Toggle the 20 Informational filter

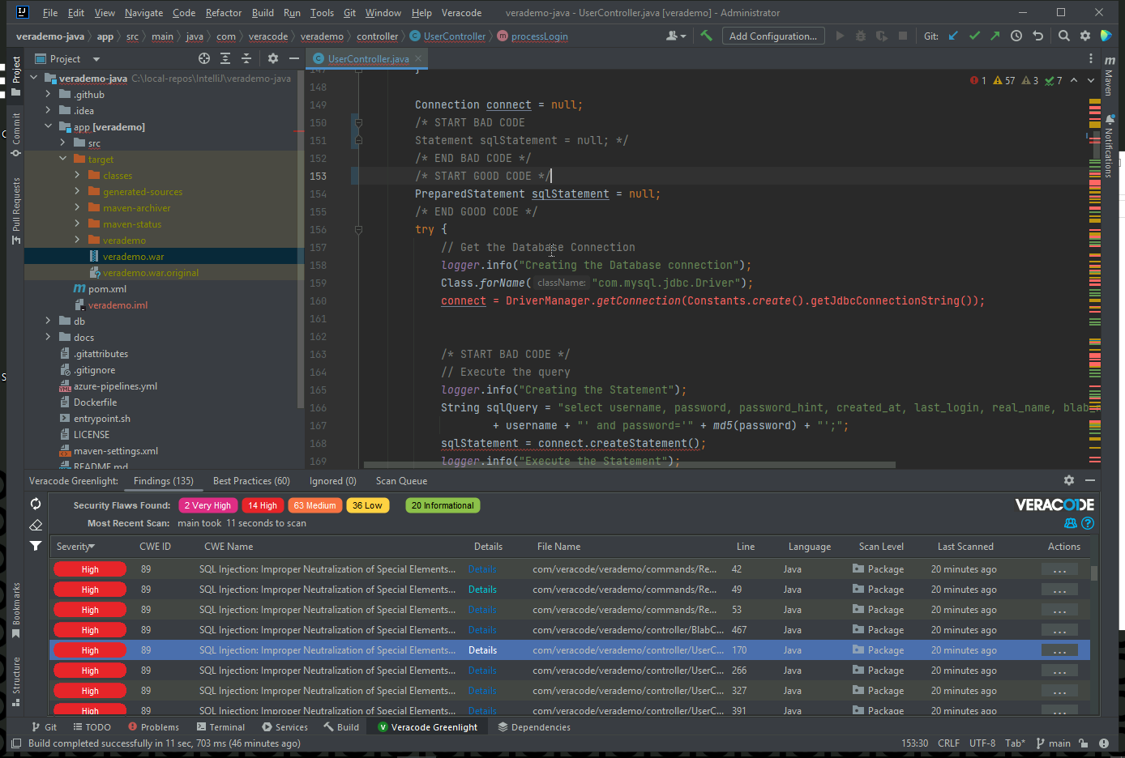point(443,505)
